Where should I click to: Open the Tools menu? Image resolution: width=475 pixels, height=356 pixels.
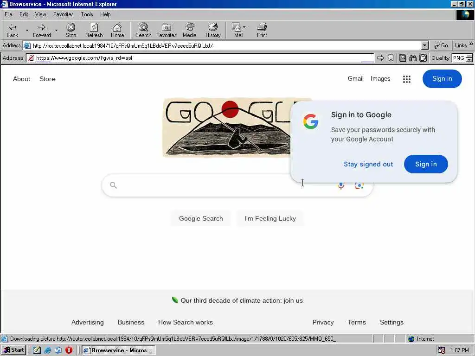click(x=87, y=14)
